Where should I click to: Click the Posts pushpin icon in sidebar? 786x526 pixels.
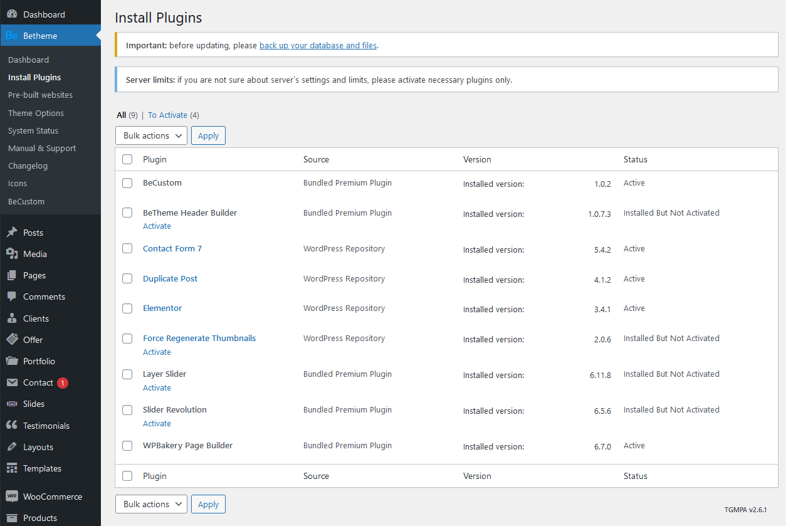(x=12, y=233)
